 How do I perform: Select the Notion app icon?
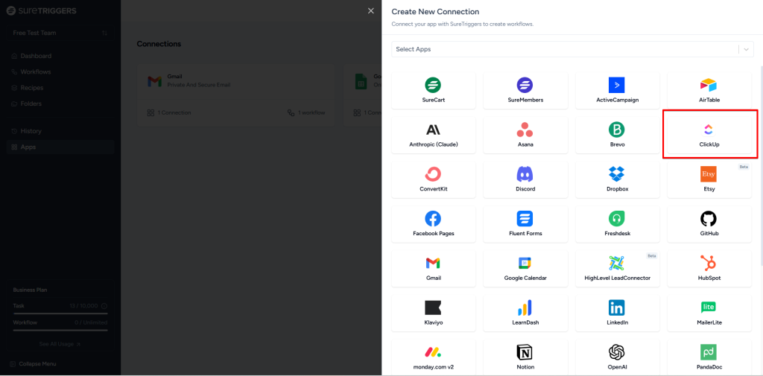[525, 351]
